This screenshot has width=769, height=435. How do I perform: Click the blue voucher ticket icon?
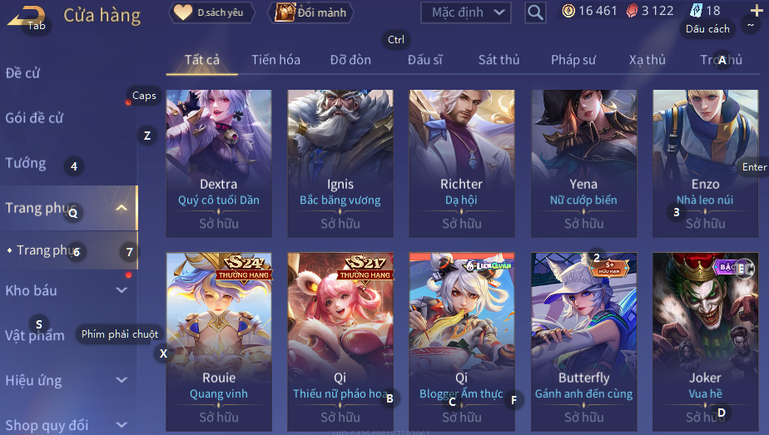click(x=696, y=10)
